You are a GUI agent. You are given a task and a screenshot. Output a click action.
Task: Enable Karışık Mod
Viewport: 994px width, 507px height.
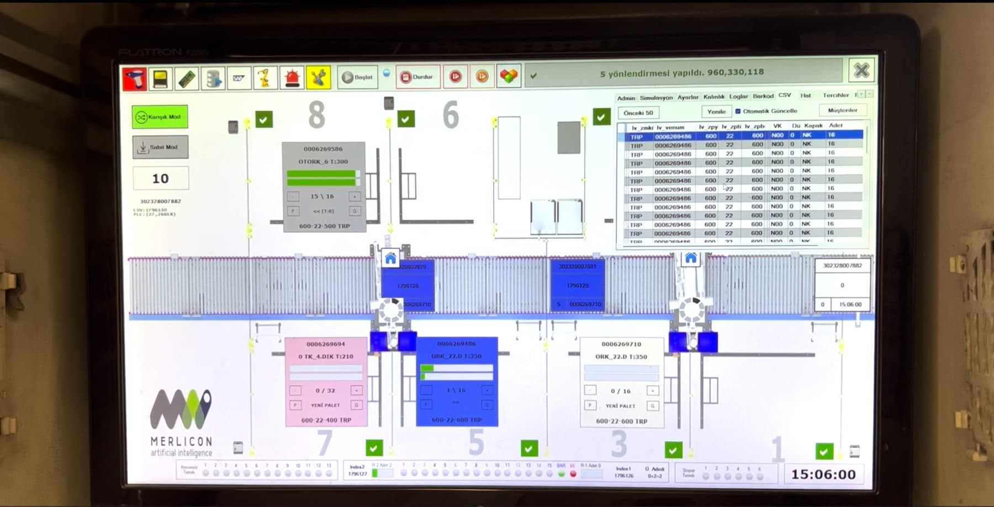(160, 117)
